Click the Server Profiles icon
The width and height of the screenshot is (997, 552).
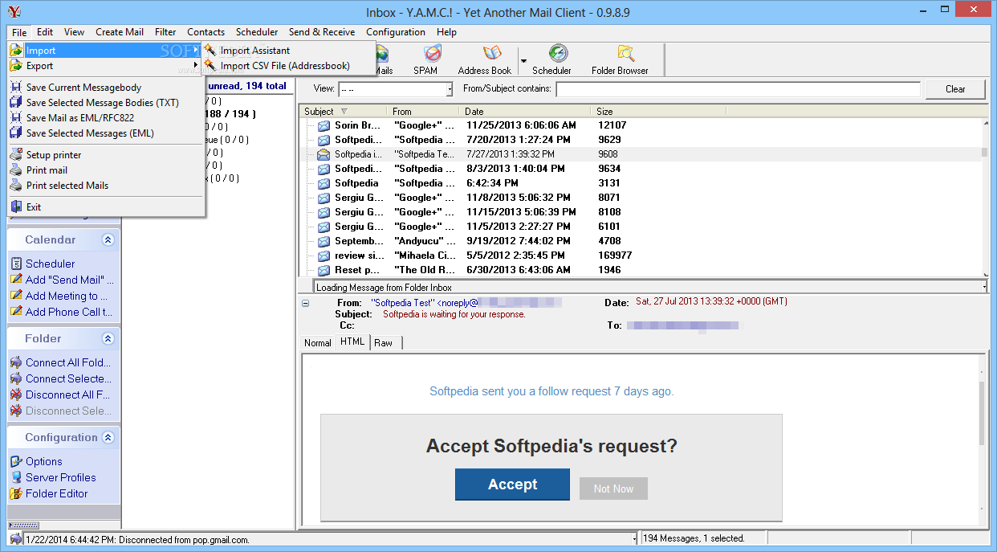pyautogui.click(x=17, y=477)
